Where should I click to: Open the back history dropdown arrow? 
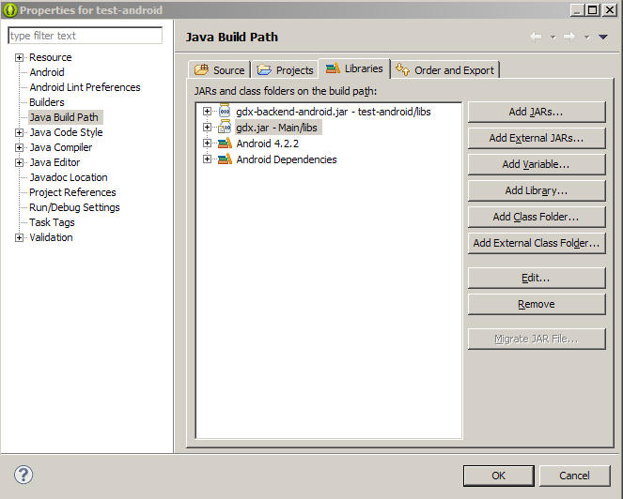553,38
